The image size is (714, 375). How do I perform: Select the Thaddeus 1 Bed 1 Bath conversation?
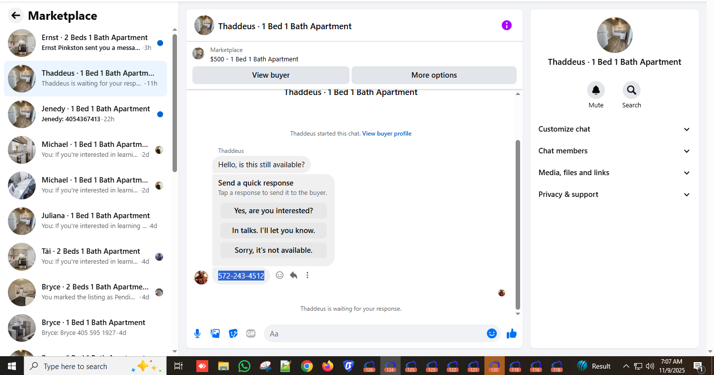point(85,79)
